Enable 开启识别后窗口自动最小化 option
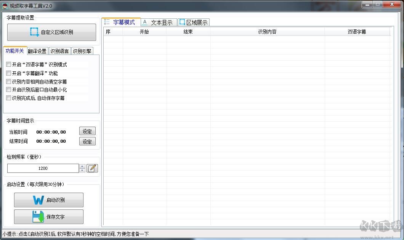Screen dimensions: 404x240 click(x=8, y=89)
